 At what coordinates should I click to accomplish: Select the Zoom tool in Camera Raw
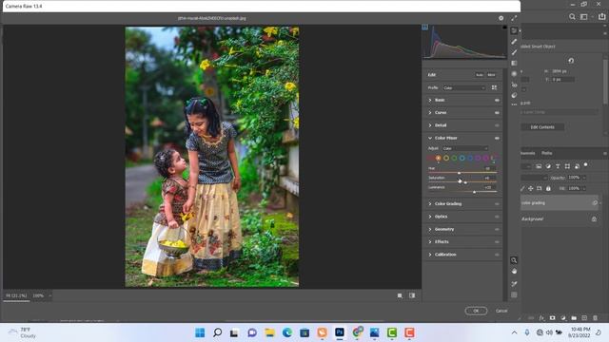click(514, 260)
